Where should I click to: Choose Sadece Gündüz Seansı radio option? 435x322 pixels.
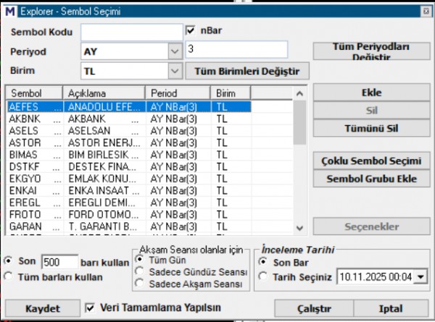coord(140,271)
